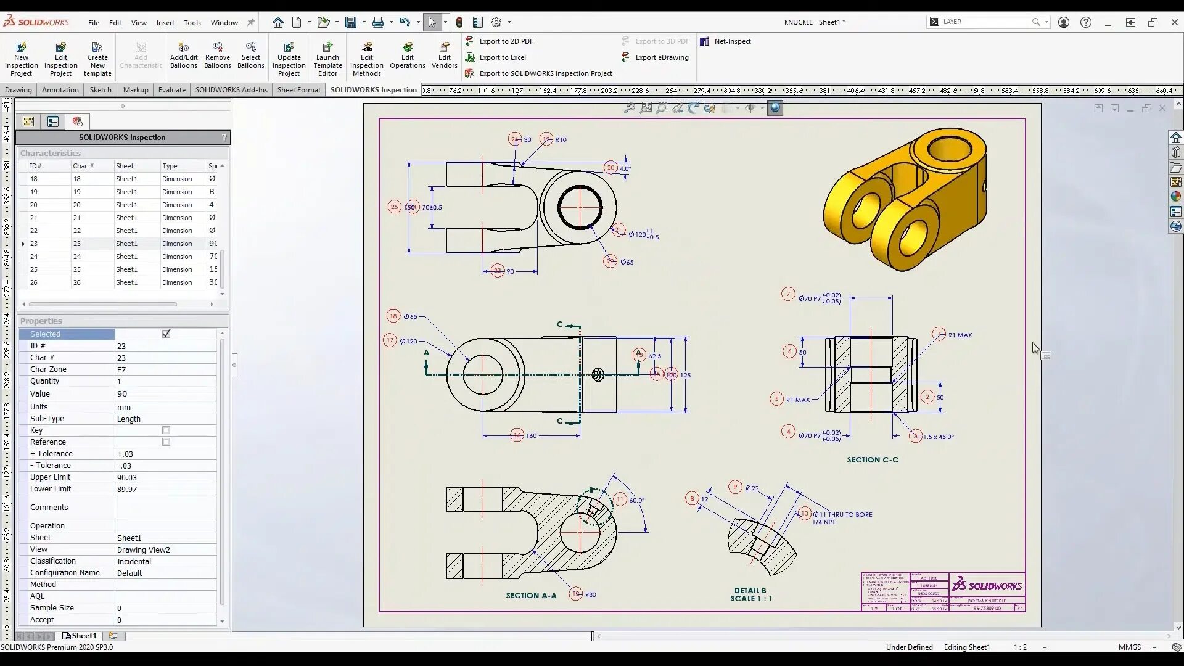Open the Insert menu
This screenshot has width=1184, height=666.
click(x=165, y=23)
